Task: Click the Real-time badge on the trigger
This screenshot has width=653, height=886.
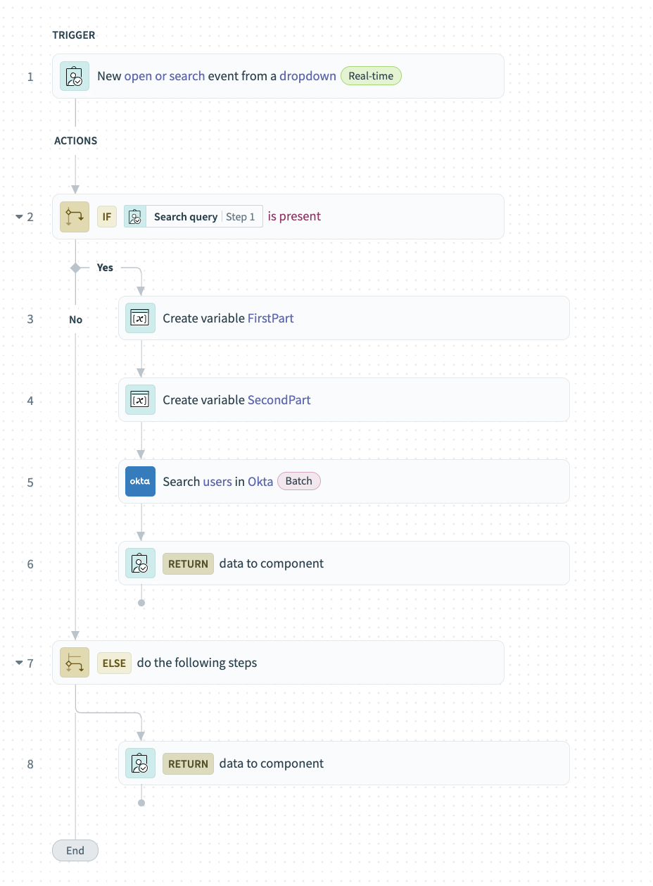Action: tap(371, 75)
